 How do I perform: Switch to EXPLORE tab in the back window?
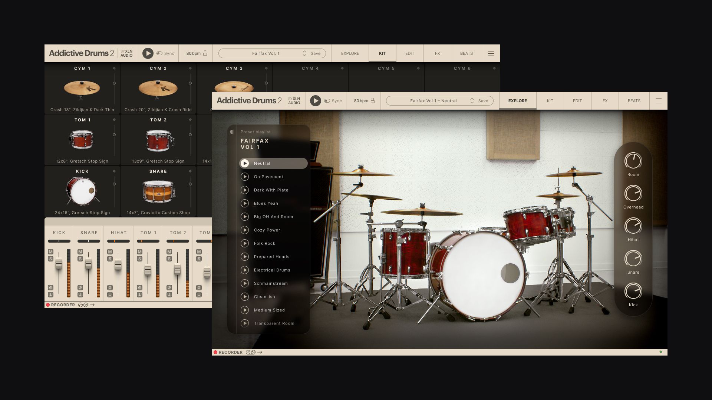(x=350, y=53)
